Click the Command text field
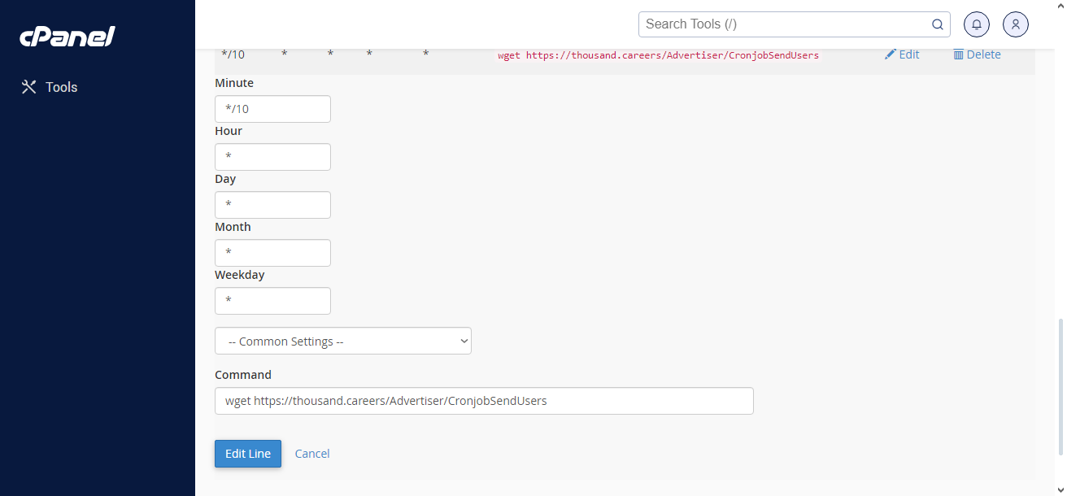 click(x=484, y=401)
